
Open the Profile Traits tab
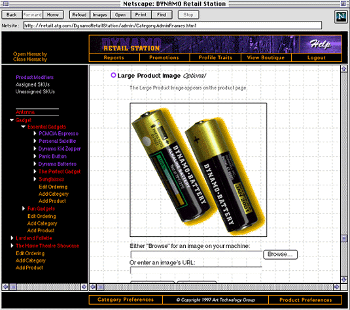[215, 57]
